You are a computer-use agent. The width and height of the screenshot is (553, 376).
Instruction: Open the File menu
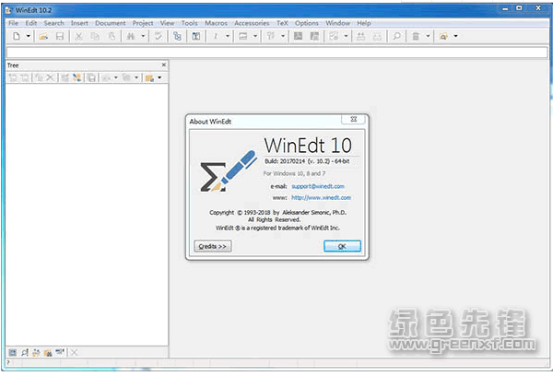(14, 23)
